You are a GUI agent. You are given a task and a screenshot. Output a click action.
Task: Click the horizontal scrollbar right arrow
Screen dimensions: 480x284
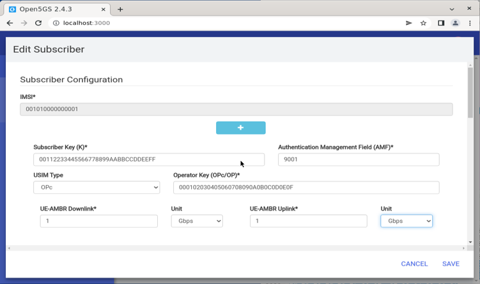[463, 248]
